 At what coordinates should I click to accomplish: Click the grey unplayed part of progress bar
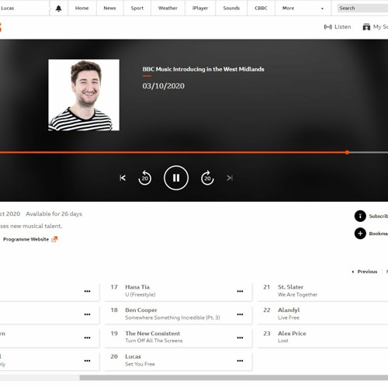(x=369, y=152)
